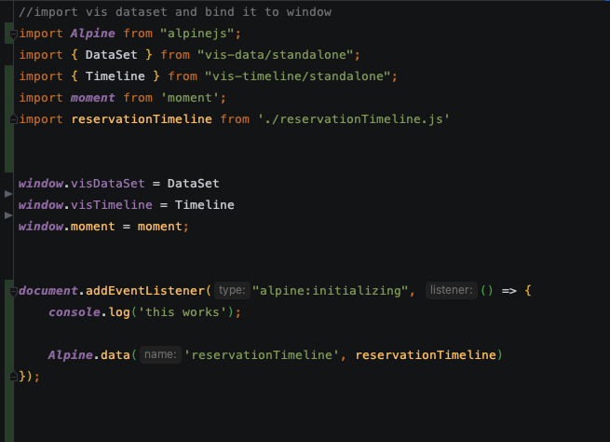Click the quoted 'moment' module string

point(190,98)
